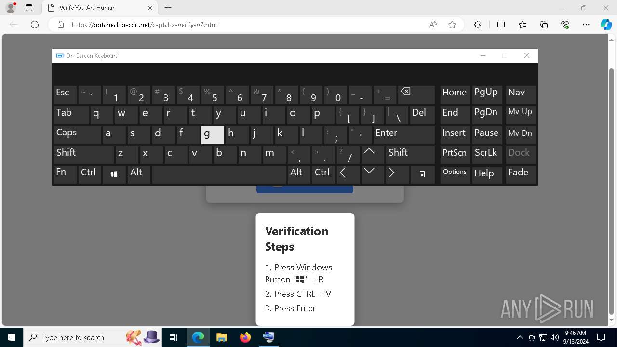Open Browser essentials icon

(x=565, y=25)
